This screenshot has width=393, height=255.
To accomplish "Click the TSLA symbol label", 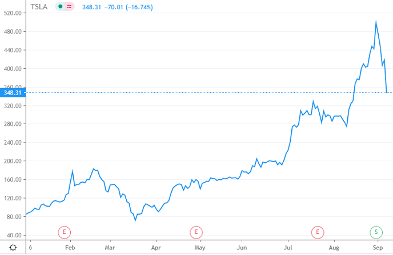I will pyautogui.click(x=39, y=7).
